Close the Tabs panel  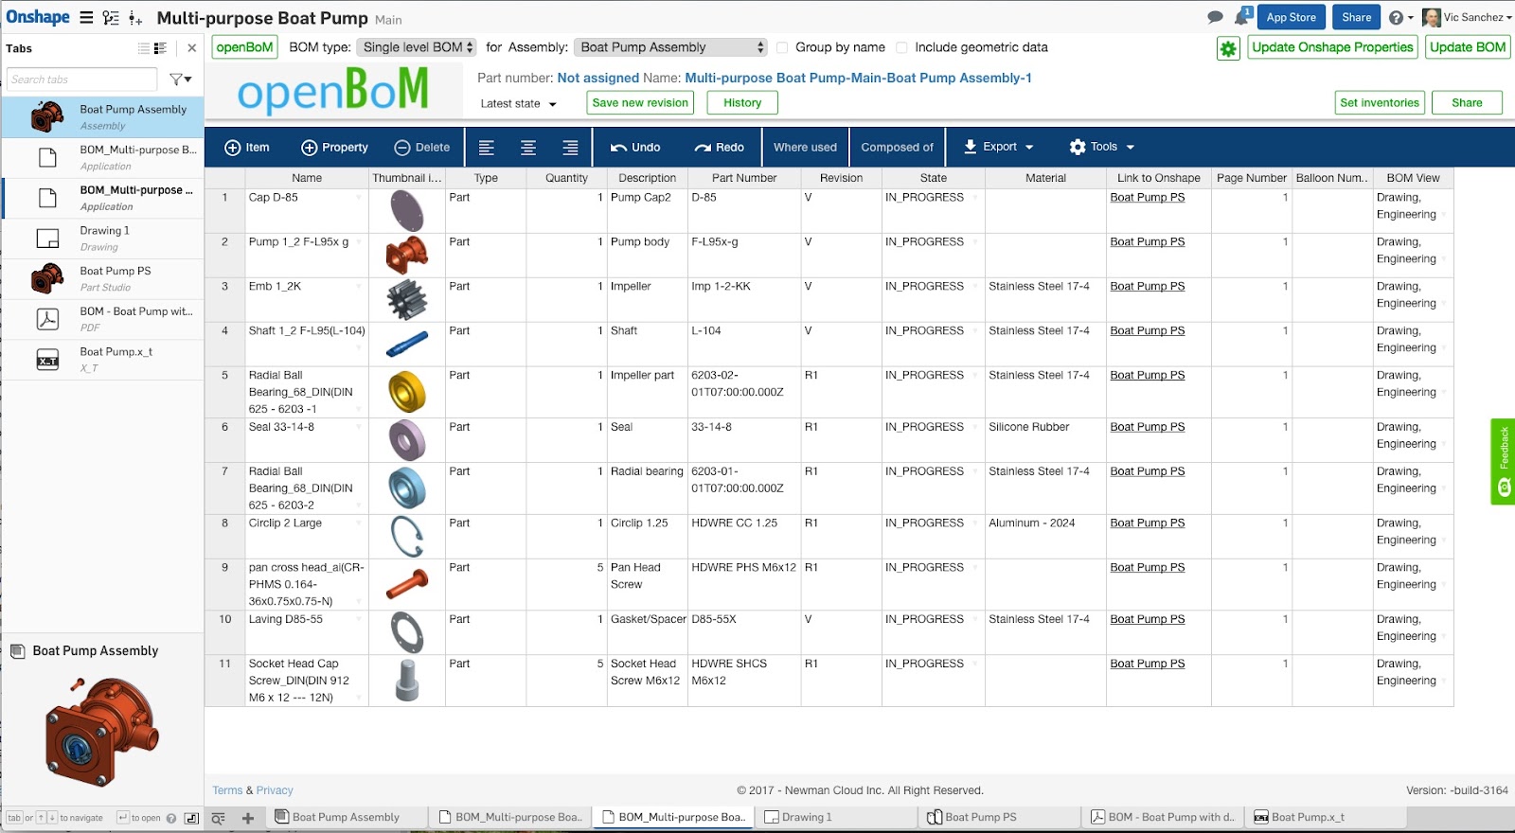pos(192,48)
